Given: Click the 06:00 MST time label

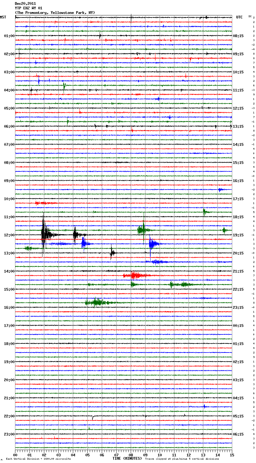Looking at the screenshot, I should tap(9, 126).
